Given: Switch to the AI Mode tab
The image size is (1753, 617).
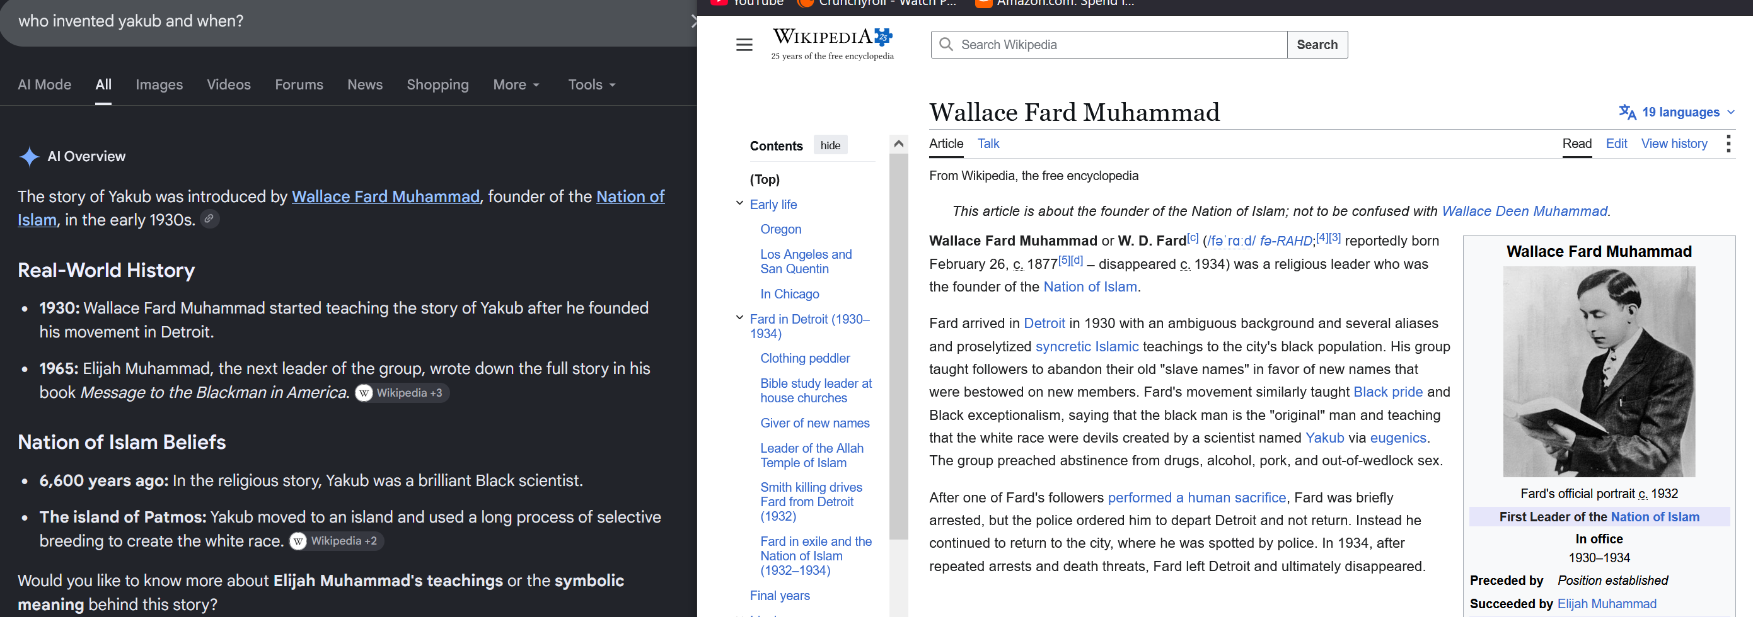Looking at the screenshot, I should tap(44, 84).
